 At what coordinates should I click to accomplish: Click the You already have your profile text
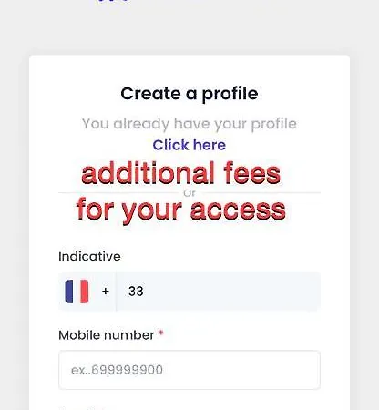(189, 124)
